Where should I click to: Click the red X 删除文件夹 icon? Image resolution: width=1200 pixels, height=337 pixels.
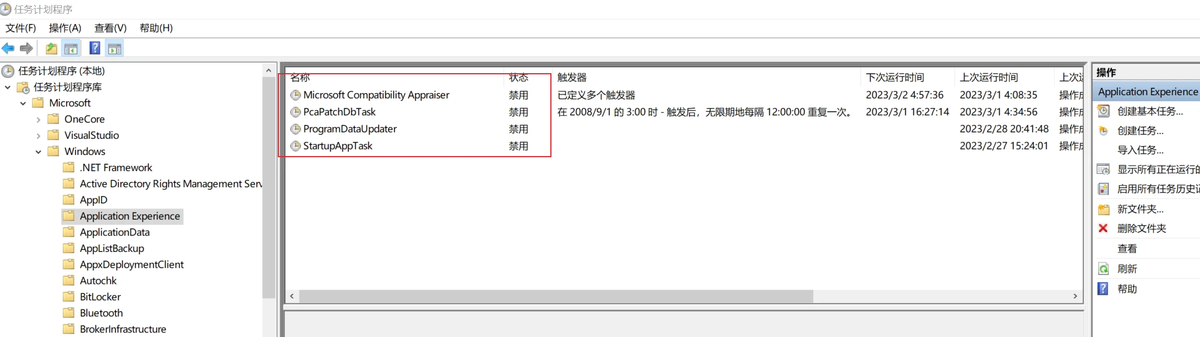1103,228
